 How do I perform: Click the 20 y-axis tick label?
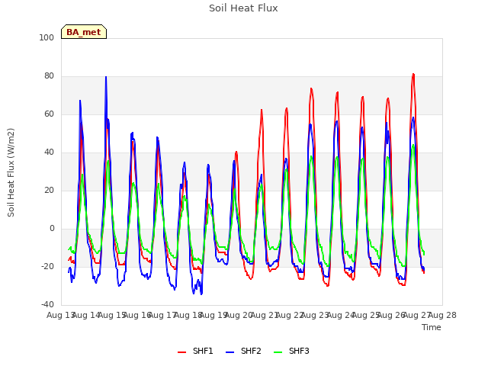[49, 190]
